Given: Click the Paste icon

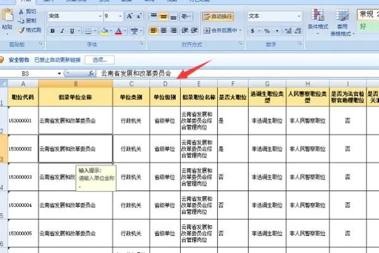Looking at the screenshot, I should [x=7, y=15].
